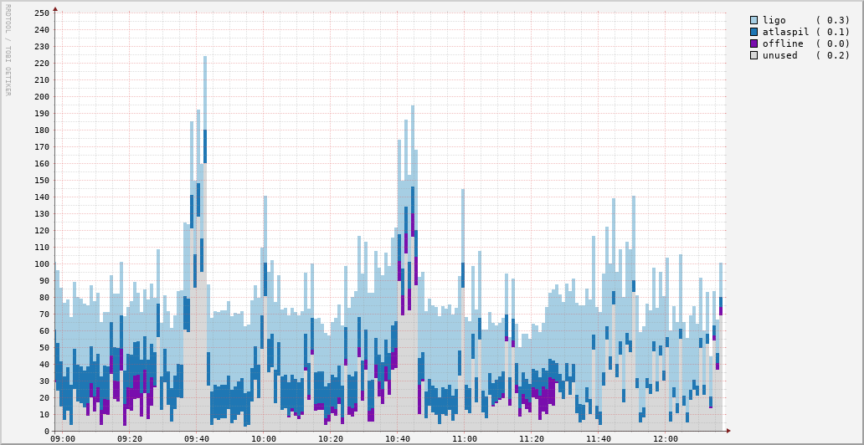Select the offline purple legend swatch
The height and width of the screenshot is (445, 864).
754,43
